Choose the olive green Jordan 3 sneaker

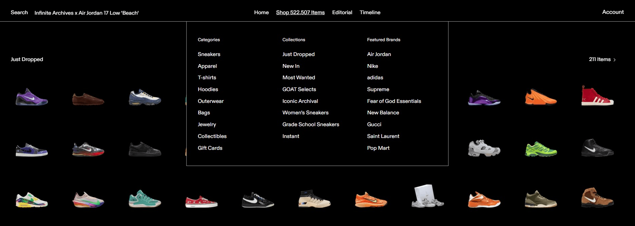pyautogui.click(x=541, y=199)
